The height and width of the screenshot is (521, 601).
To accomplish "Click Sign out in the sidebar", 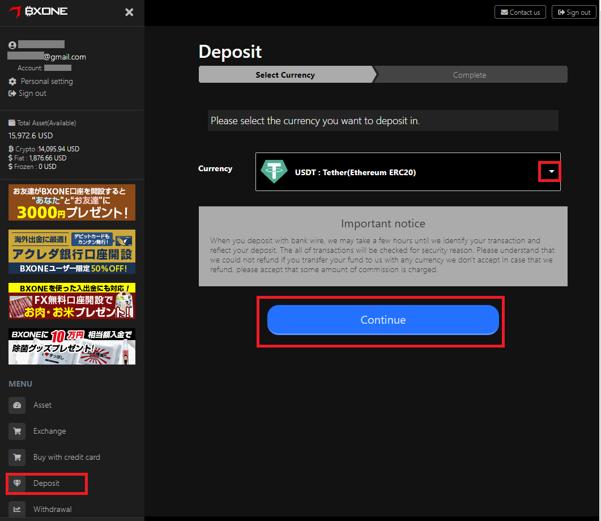I will [x=27, y=93].
